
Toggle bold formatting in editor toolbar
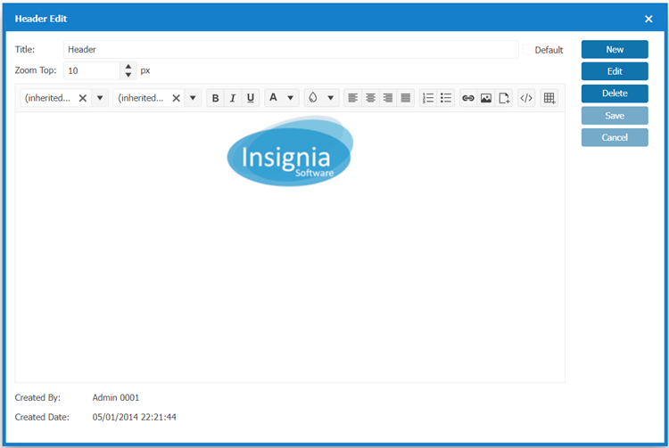(215, 98)
